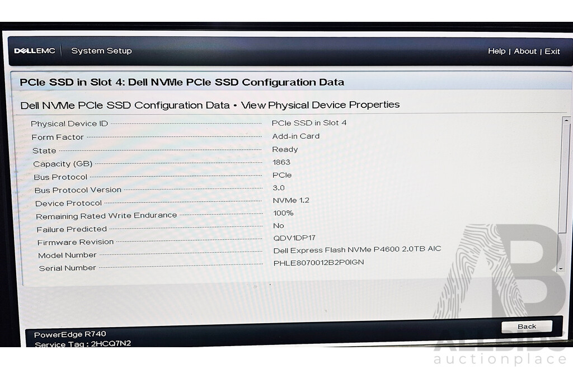This screenshot has width=573, height=369.
Task: Select the Model Number label
Action: (67, 255)
